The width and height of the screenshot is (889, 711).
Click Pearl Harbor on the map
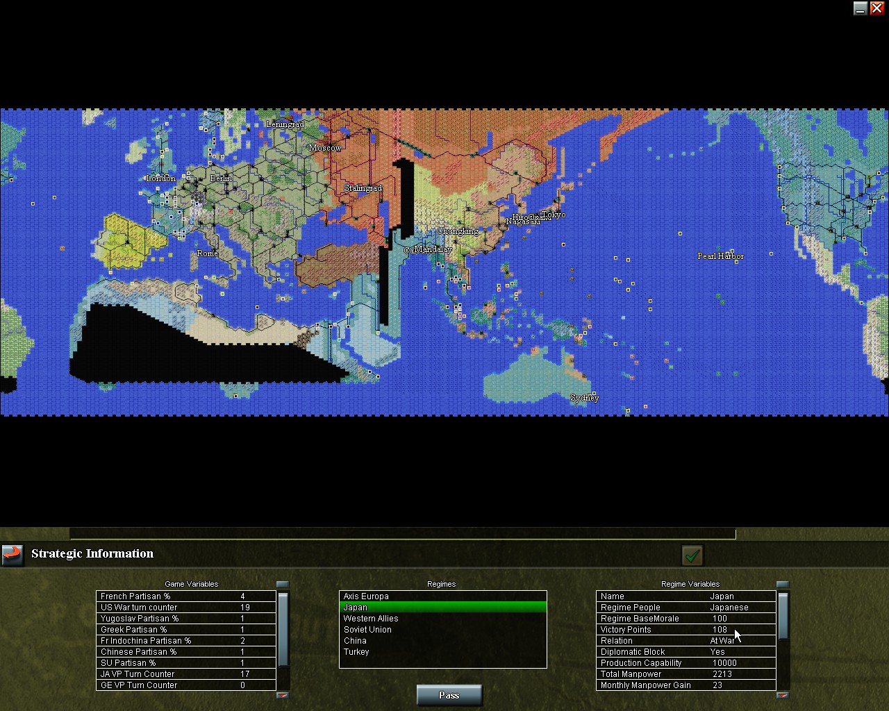click(721, 256)
